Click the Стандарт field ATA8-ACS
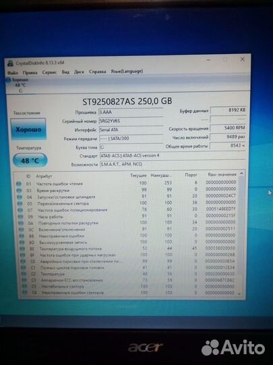The width and height of the screenshot is (273, 365). (173, 155)
